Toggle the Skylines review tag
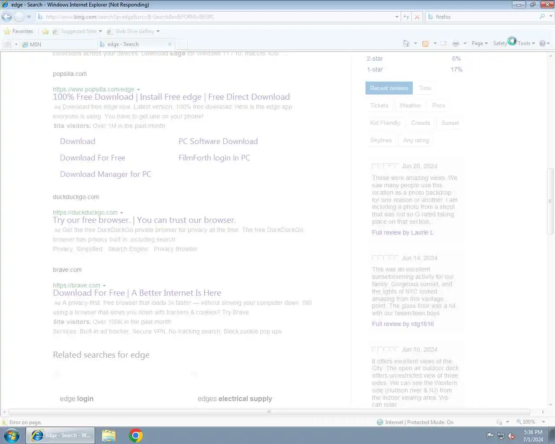 point(381,140)
